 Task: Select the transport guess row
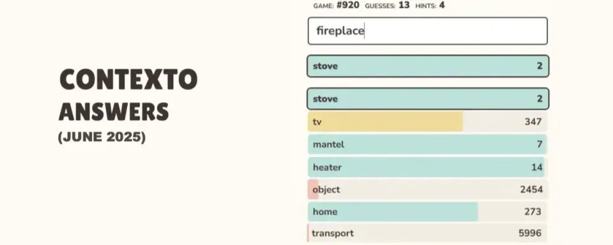coord(428,234)
